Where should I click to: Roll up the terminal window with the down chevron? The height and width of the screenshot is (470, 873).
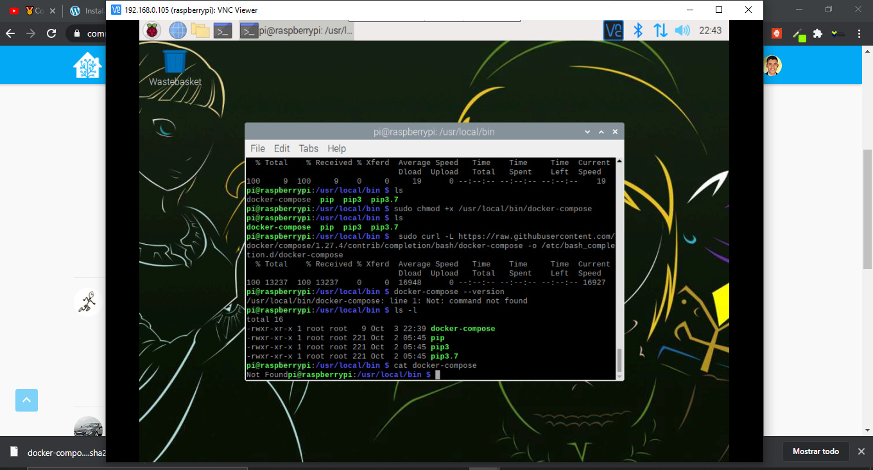click(587, 132)
